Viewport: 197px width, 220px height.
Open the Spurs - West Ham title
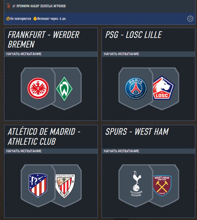pos(137,132)
